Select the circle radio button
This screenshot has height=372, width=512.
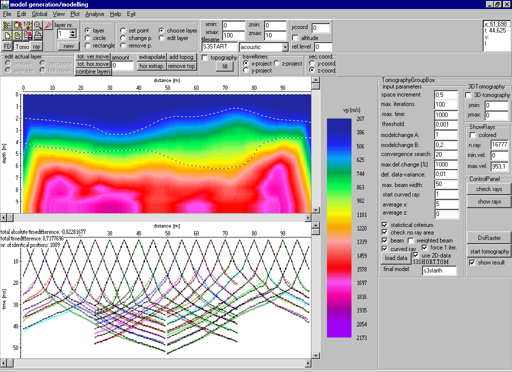pos(88,38)
